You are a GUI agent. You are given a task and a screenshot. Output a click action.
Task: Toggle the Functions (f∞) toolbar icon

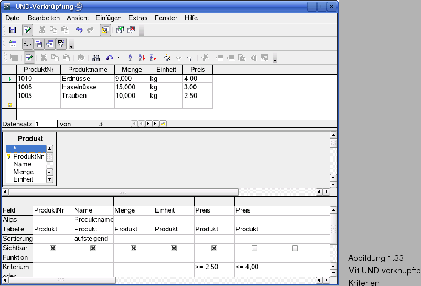(27, 44)
